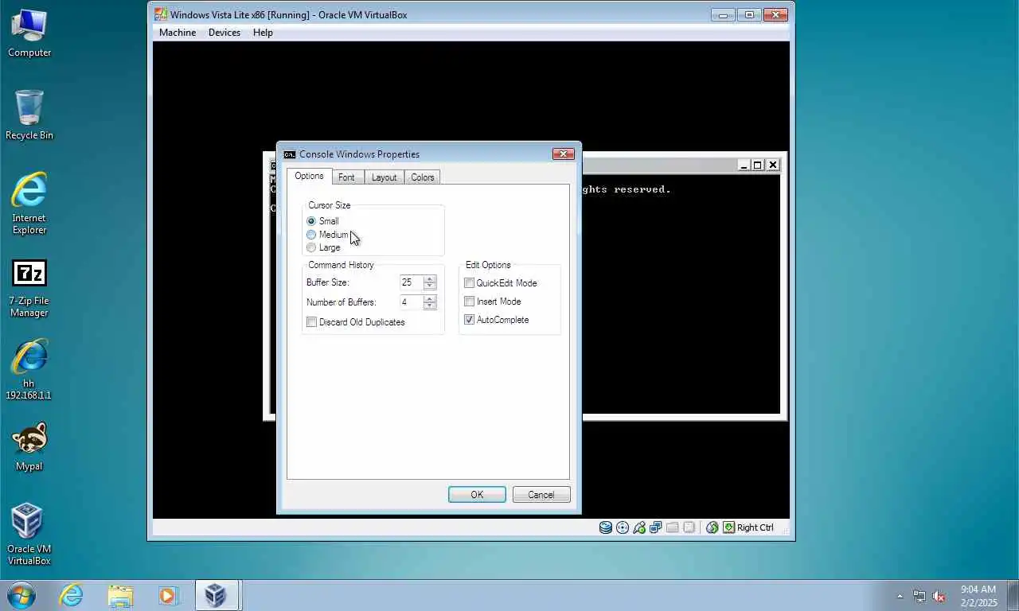
Task: Click the VirtualBox USB devices status icon
Action: [639, 527]
